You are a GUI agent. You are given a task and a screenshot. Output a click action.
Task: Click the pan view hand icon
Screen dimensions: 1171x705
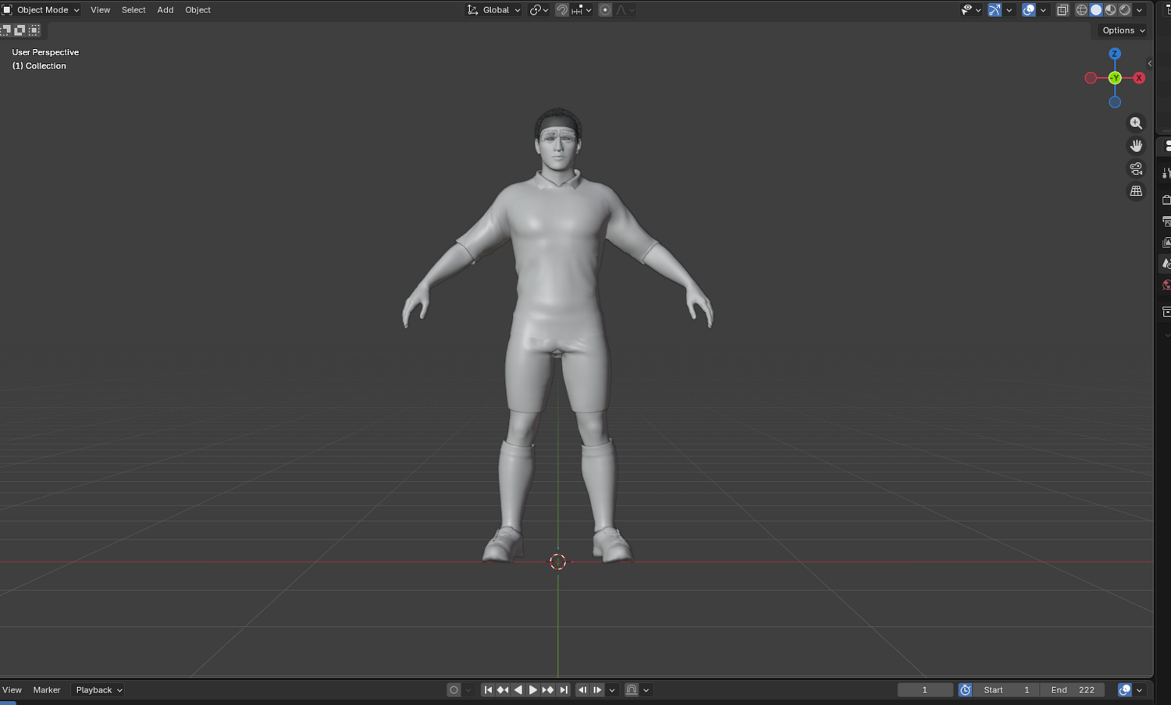[1136, 146]
